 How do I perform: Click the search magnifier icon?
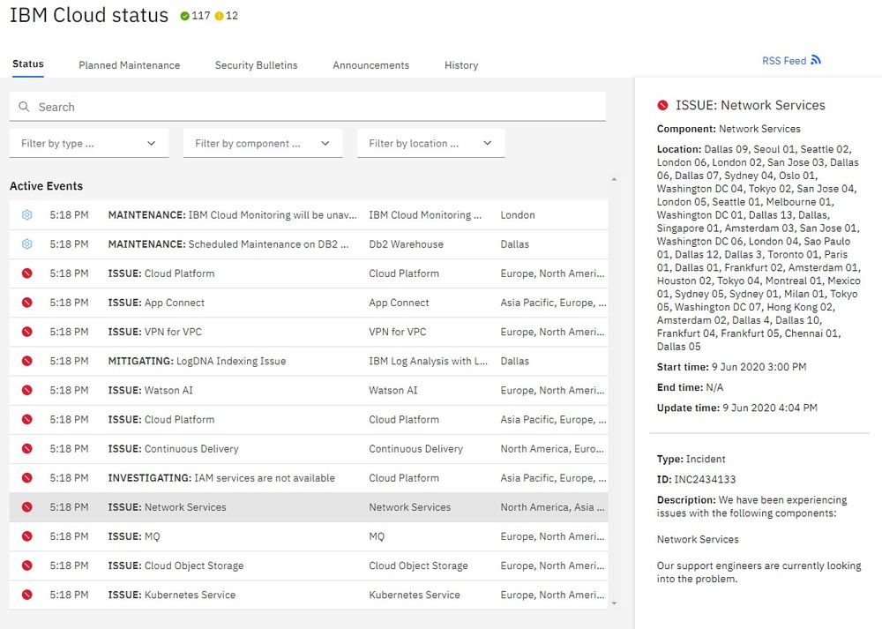point(24,107)
